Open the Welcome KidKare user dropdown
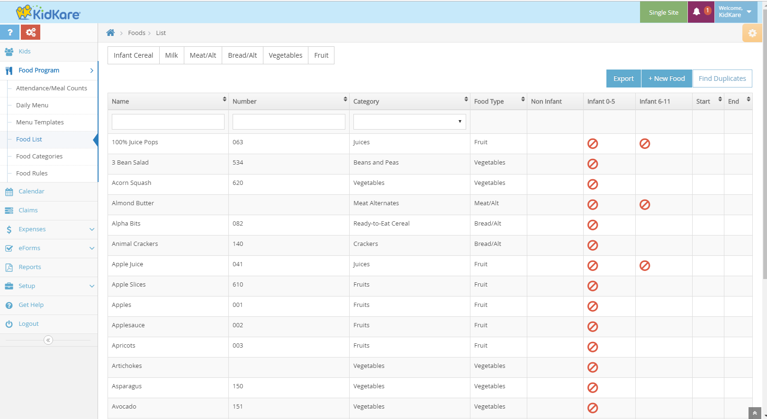This screenshot has width=767, height=419. pos(736,12)
